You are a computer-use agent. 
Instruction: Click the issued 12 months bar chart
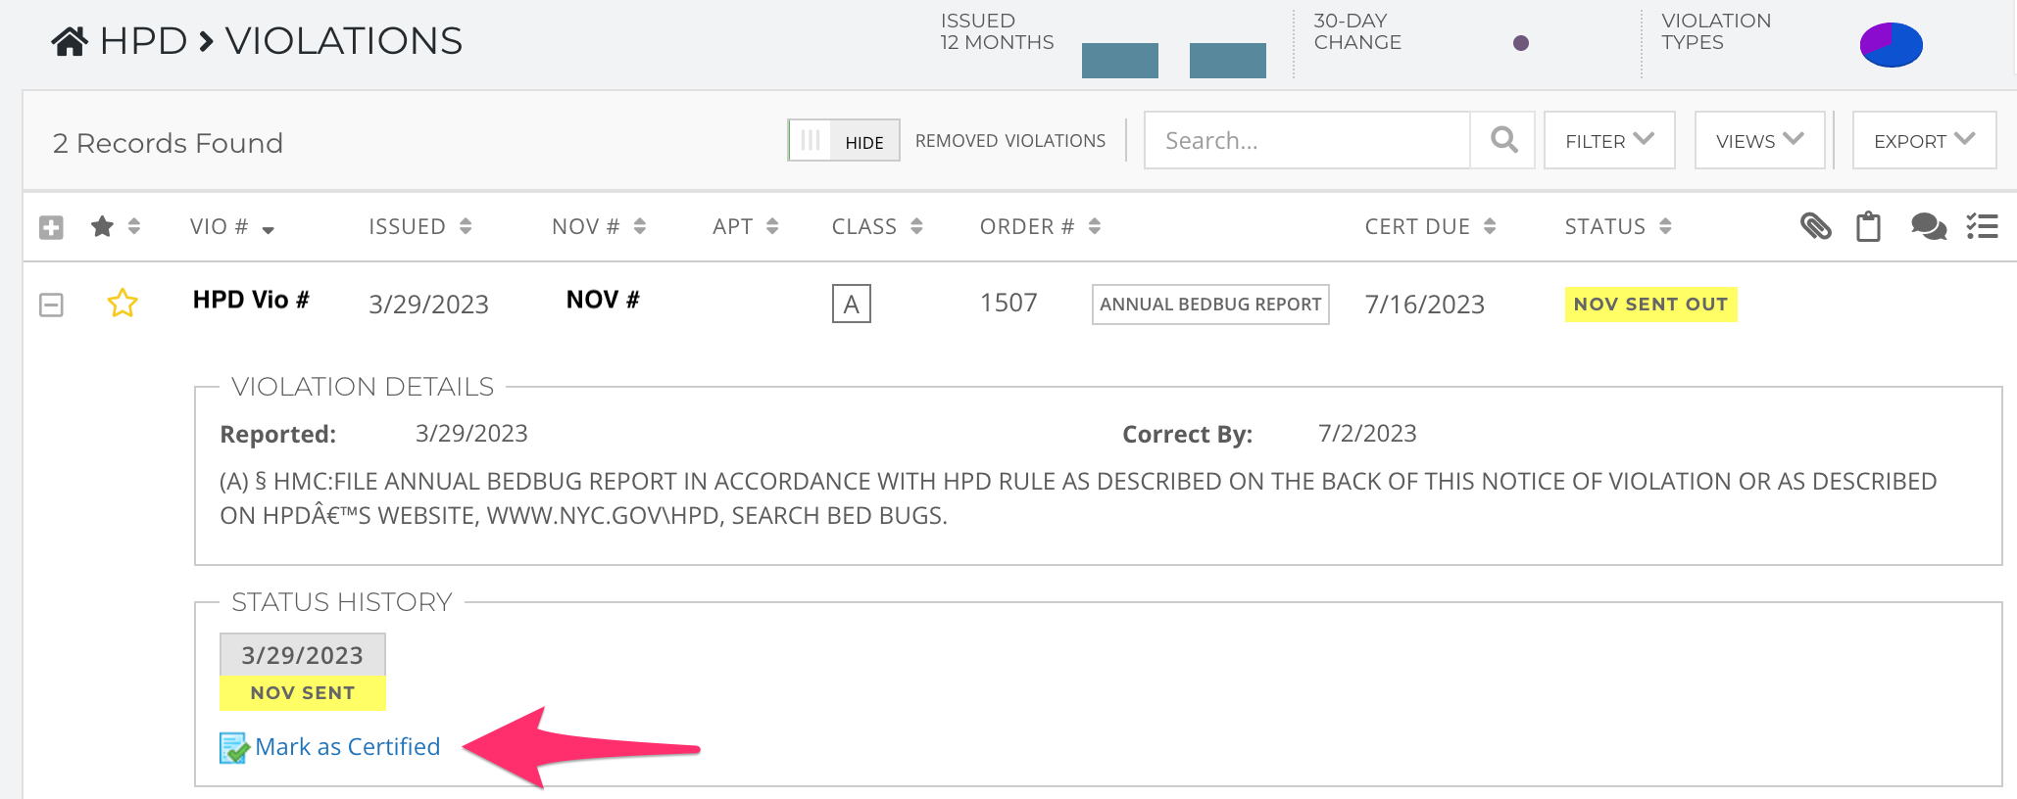pyautogui.click(x=1174, y=60)
